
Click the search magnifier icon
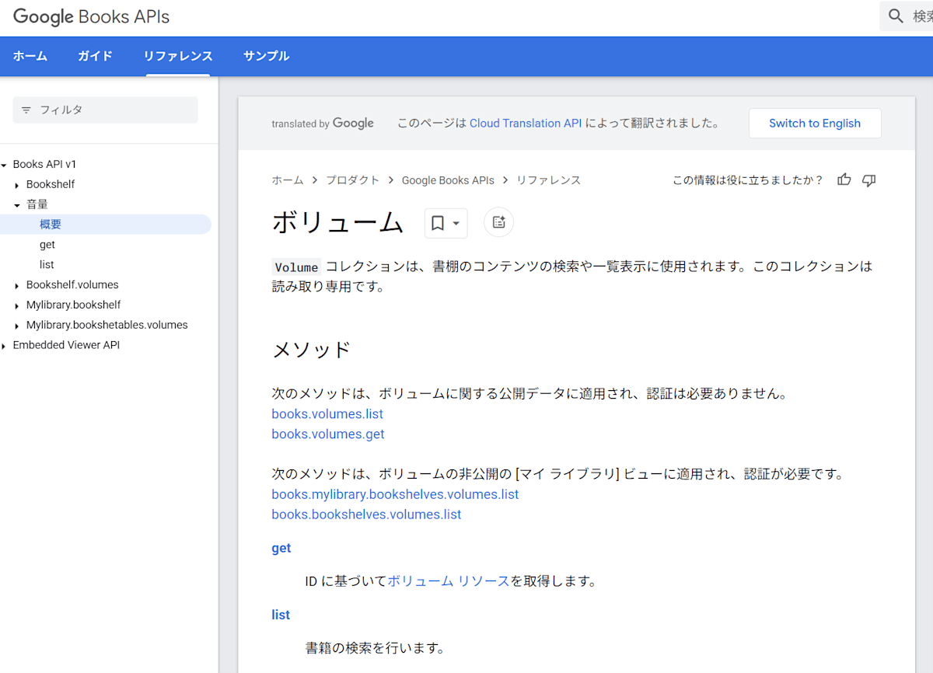[x=896, y=16]
